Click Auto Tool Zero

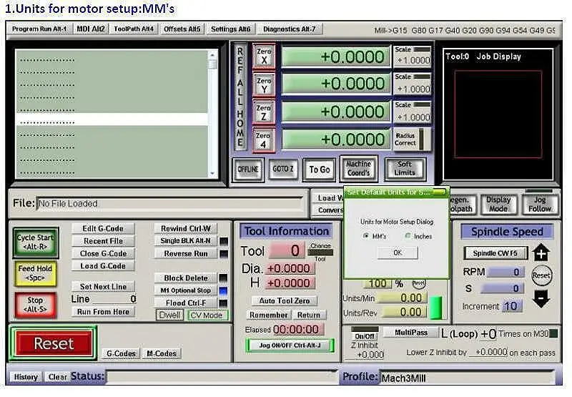click(x=284, y=300)
